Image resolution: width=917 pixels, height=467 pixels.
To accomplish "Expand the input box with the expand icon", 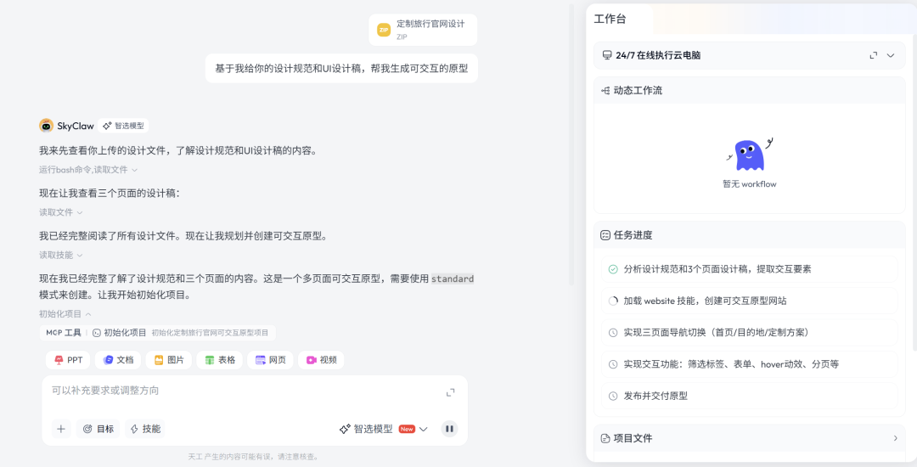I will coord(450,393).
